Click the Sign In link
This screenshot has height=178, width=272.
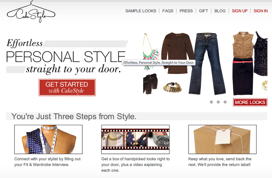pos(261,11)
